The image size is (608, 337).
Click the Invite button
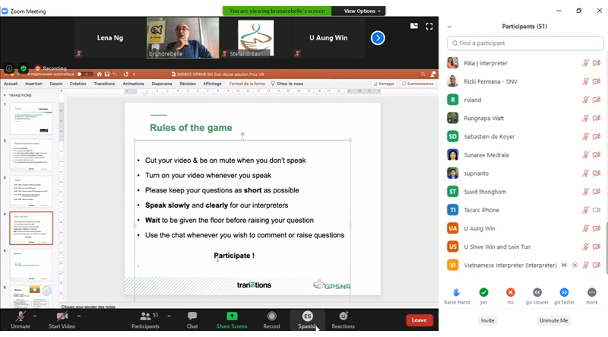487,320
